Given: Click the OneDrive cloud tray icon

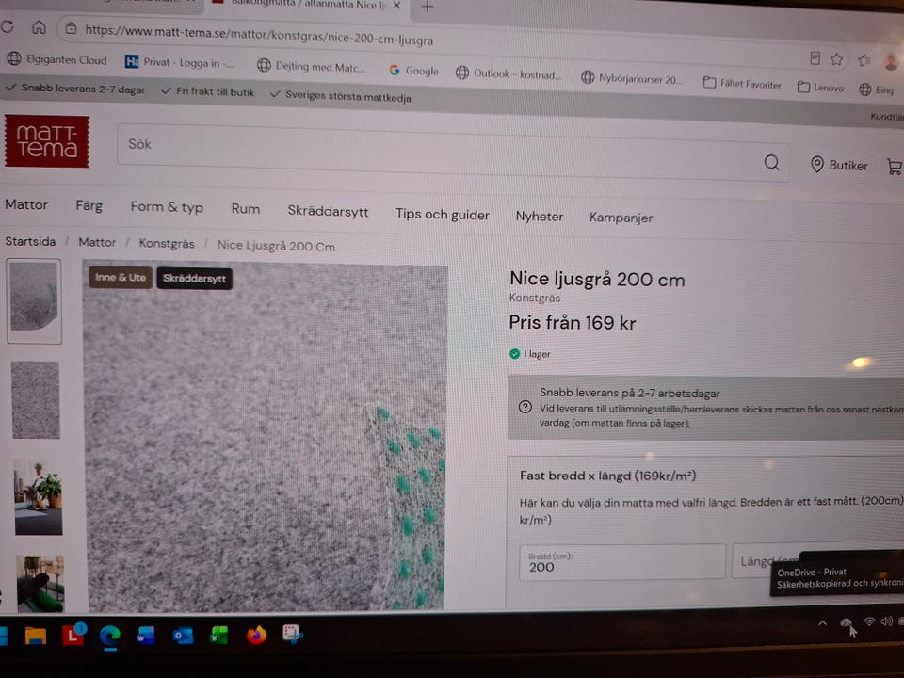Looking at the screenshot, I should click(x=846, y=622).
